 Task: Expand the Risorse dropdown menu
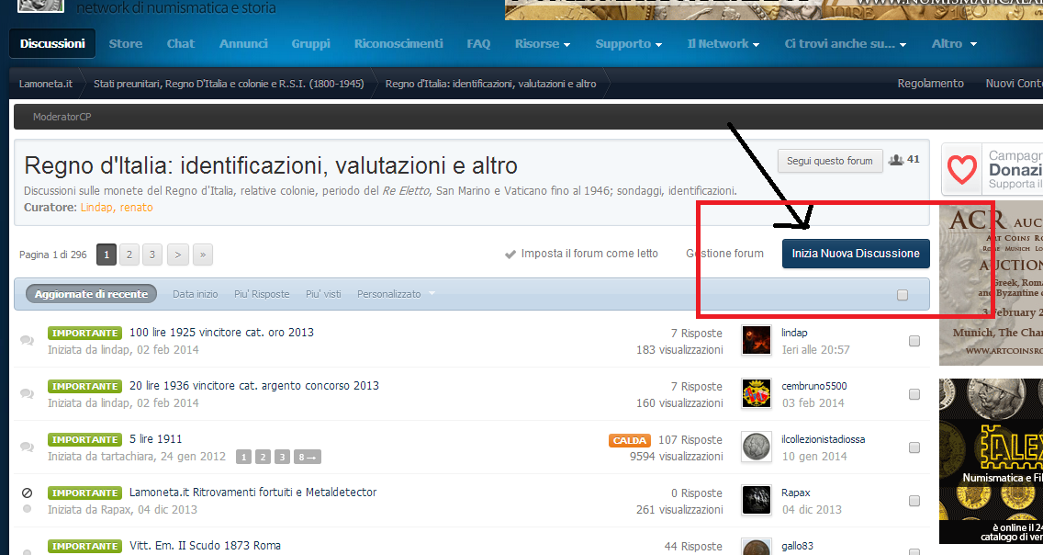[x=543, y=44]
